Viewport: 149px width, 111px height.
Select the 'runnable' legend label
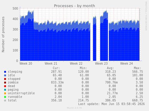[x=15, y=97]
